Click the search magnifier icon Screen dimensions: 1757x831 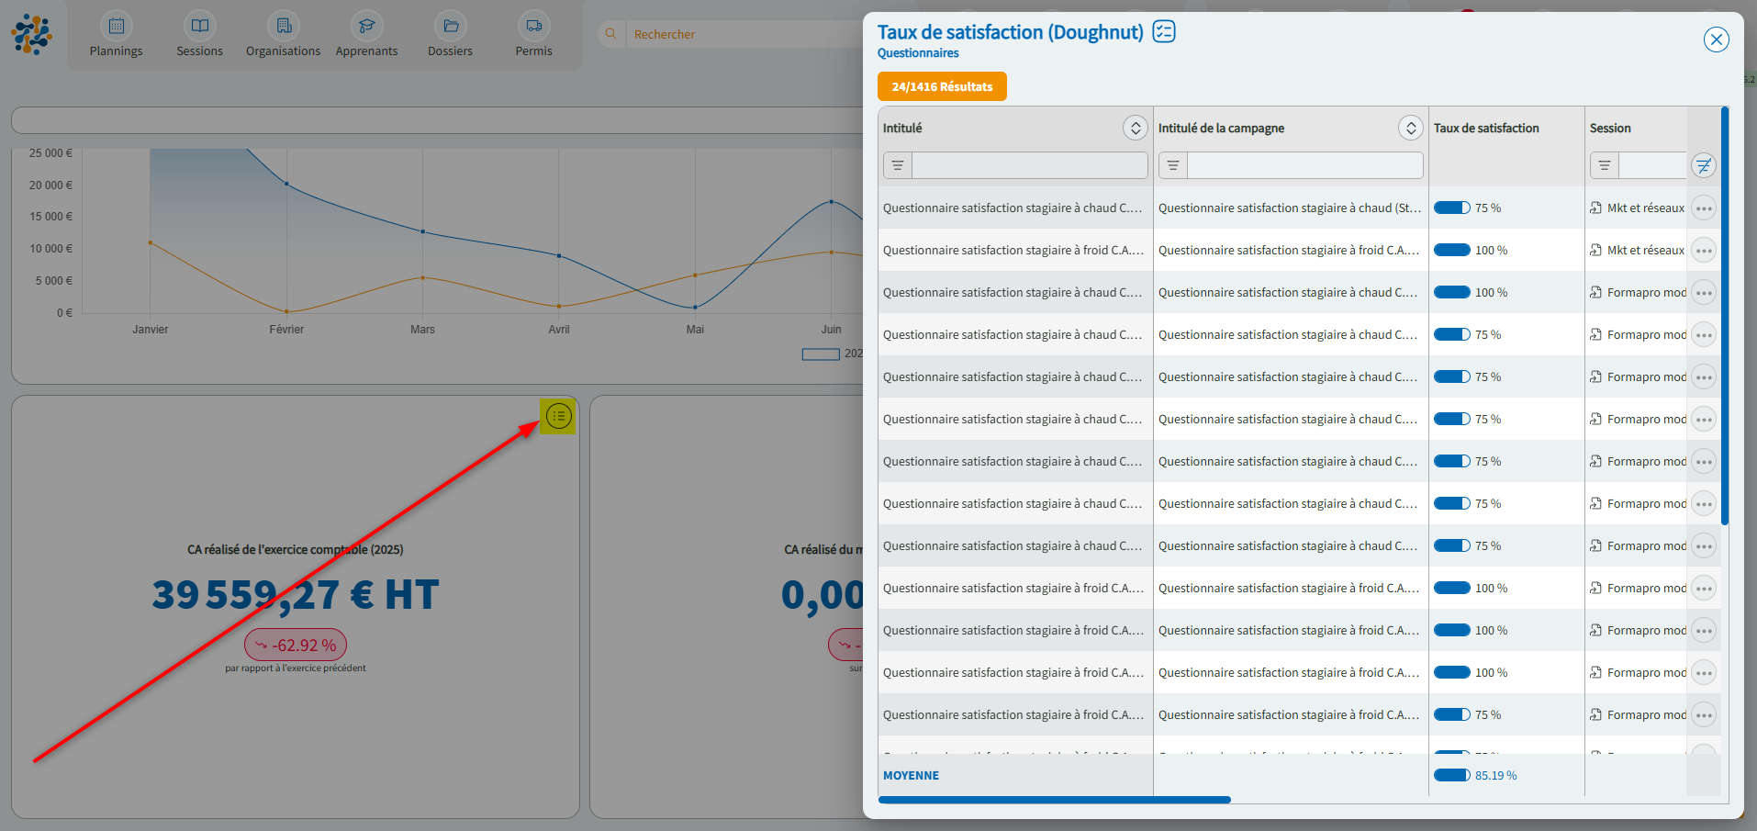(x=610, y=34)
